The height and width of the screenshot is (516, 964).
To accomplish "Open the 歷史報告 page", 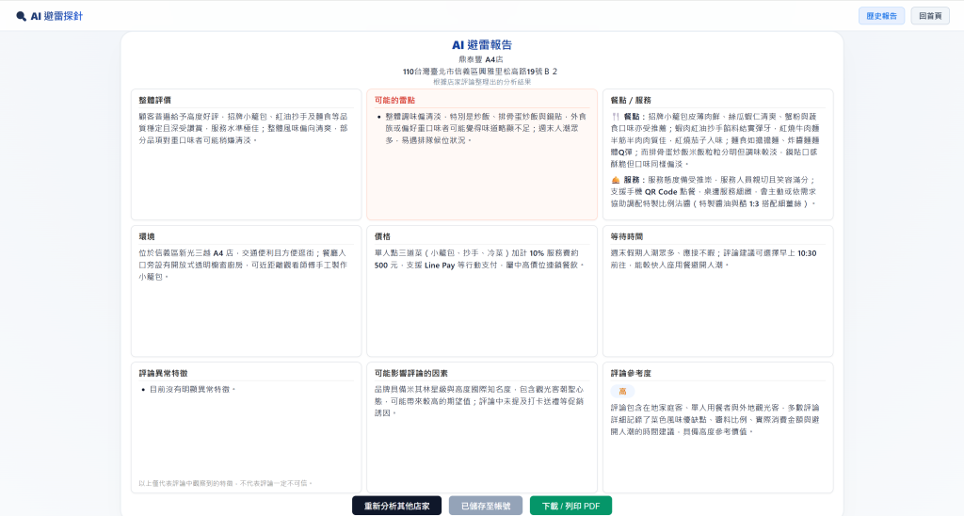I will click(881, 16).
